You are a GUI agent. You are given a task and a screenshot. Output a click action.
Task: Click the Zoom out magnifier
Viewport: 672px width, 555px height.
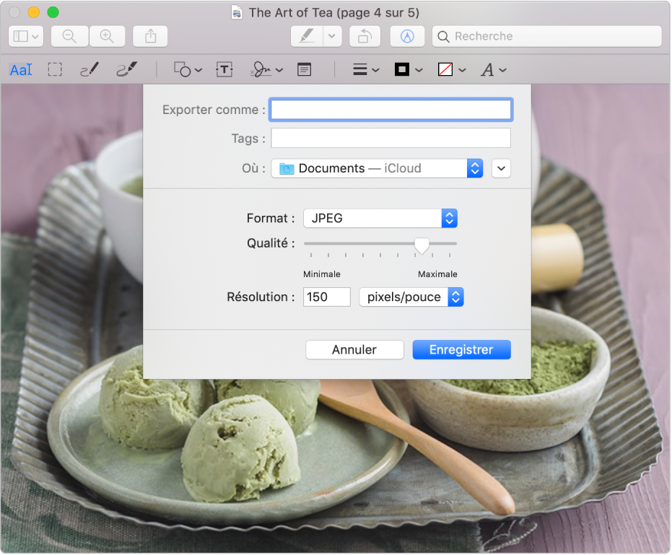(x=69, y=36)
